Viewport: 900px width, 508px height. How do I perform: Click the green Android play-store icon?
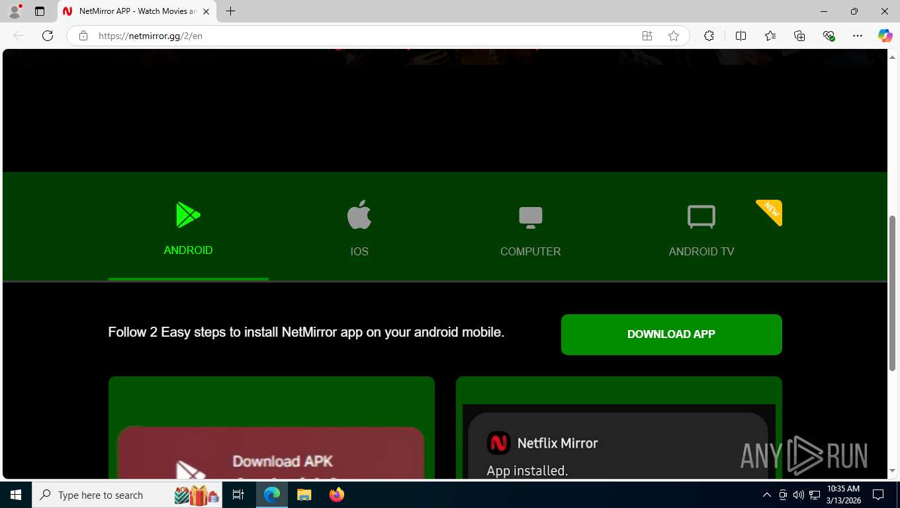point(188,215)
